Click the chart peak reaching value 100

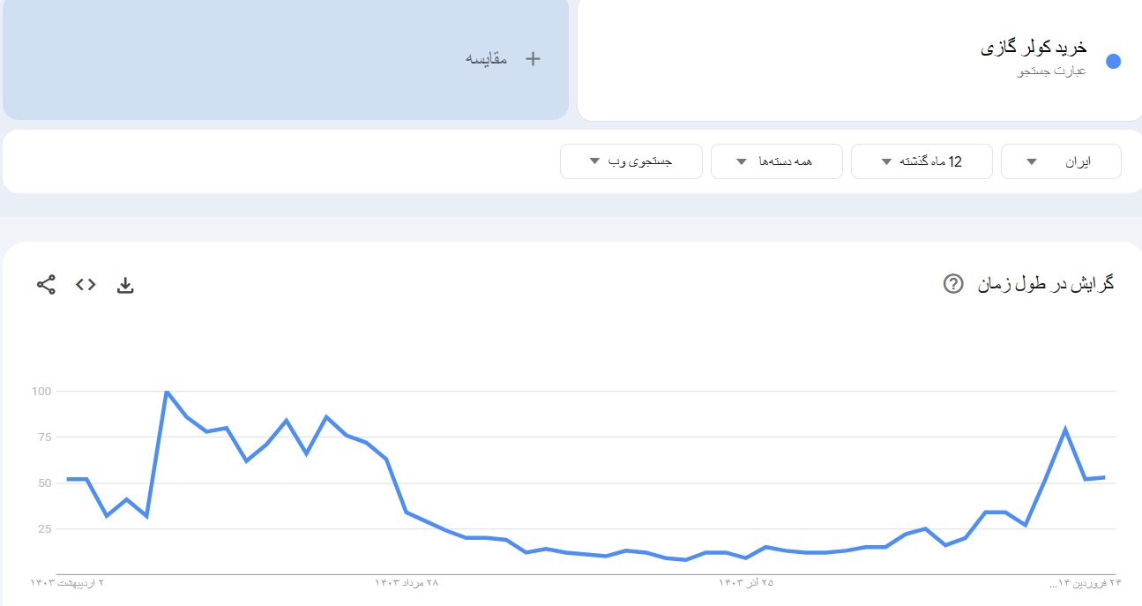pyautogui.click(x=167, y=391)
